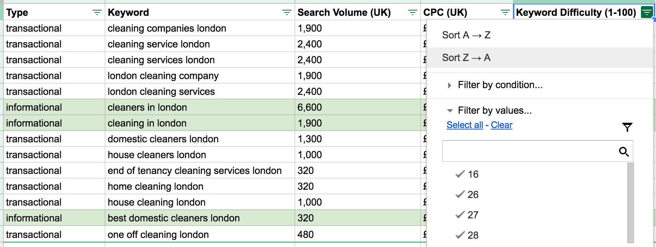Screen dimensions: 656x247
Task: Choose Sort A → Z option
Action: 466,35
